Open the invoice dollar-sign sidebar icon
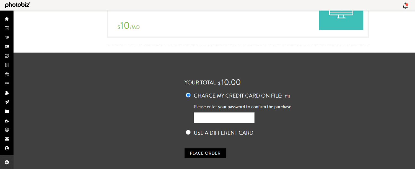 [x=7, y=65]
